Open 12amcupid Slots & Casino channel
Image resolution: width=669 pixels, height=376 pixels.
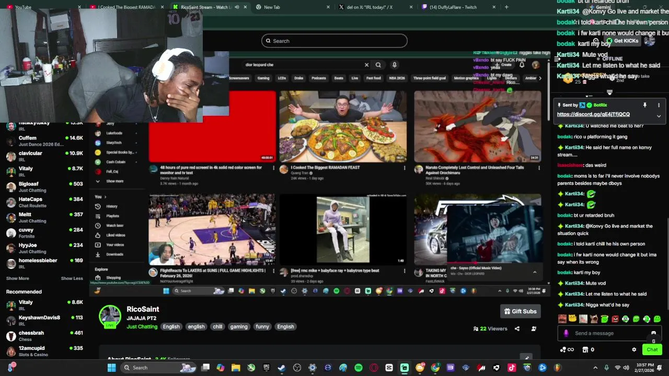click(x=44, y=351)
